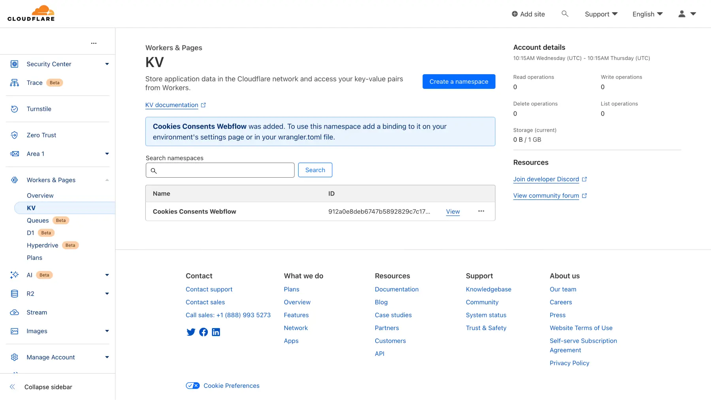The height and width of the screenshot is (400, 711).
Task: Click the AI sparkle icon
Action: (15, 275)
